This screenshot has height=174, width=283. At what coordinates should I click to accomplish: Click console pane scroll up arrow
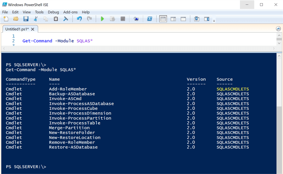tap(279, 56)
